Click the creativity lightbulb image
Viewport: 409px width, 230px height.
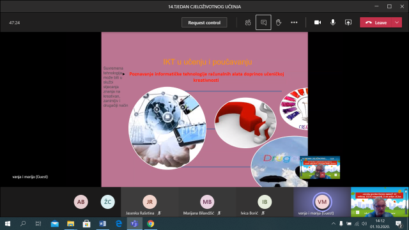tap(294, 109)
